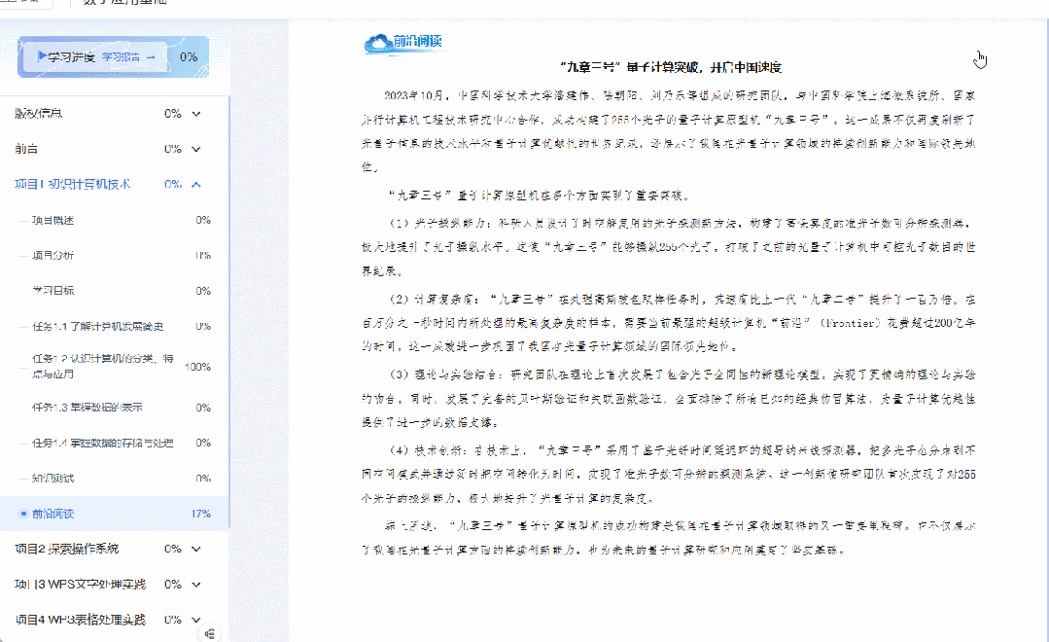The image size is (1049, 642).
Task: Expand the 项目2 探索操作系统 chevron
Action: pos(196,549)
